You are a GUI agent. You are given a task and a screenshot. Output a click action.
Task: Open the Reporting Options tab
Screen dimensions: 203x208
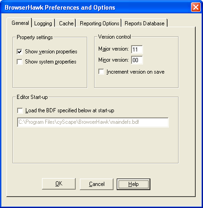pos(99,23)
